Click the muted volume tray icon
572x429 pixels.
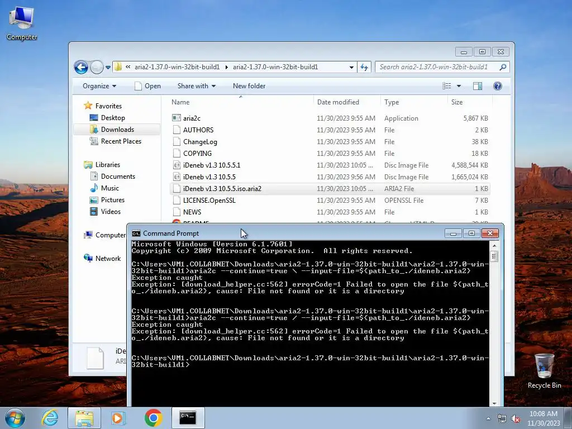(x=516, y=419)
